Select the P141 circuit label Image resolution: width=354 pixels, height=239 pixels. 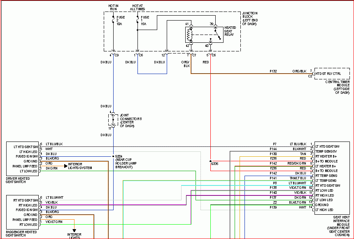point(273,178)
